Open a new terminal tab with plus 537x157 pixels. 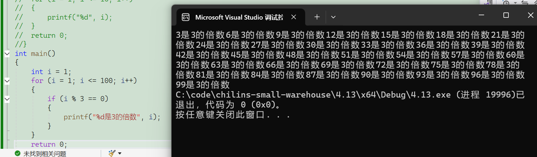tap(317, 17)
